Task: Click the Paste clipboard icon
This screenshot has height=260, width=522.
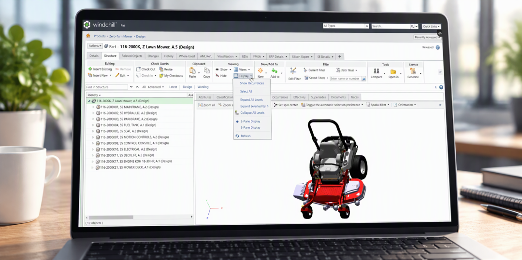Action: click(192, 70)
